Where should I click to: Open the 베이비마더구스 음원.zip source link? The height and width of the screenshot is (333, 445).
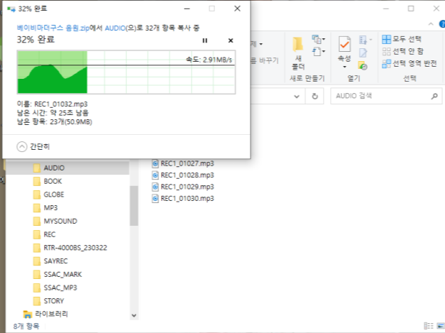(53, 28)
